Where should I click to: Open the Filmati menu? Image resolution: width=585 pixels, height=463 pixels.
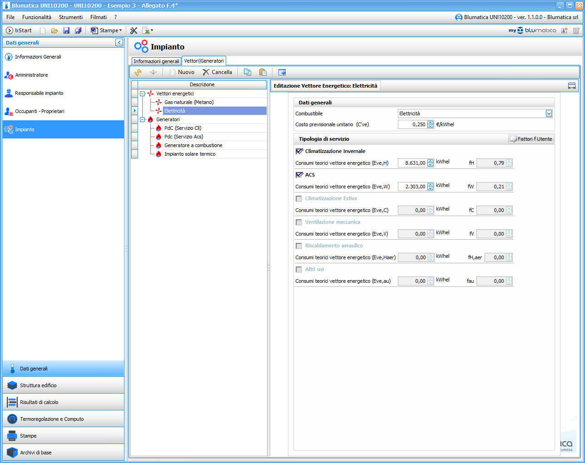[99, 17]
